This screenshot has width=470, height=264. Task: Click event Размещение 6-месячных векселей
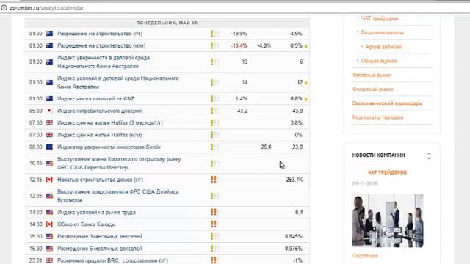(100, 249)
